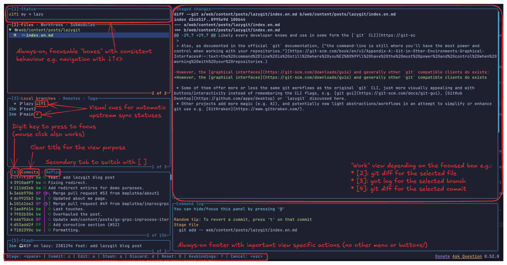Click the merge icon on commit 3e6b9706
Screen dimensions: 507x265
[x=46, y=193]
